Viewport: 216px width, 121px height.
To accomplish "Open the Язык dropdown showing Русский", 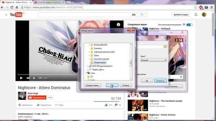I will [154, 60].
